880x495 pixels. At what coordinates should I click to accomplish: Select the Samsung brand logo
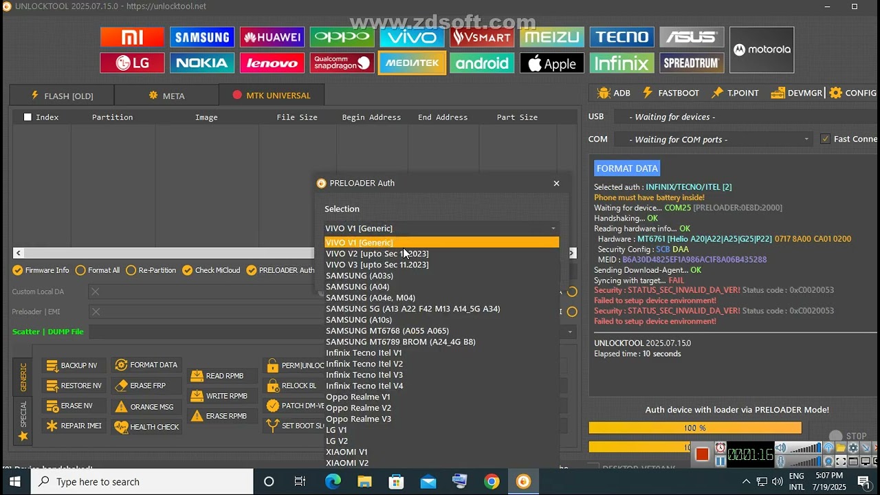202,37
